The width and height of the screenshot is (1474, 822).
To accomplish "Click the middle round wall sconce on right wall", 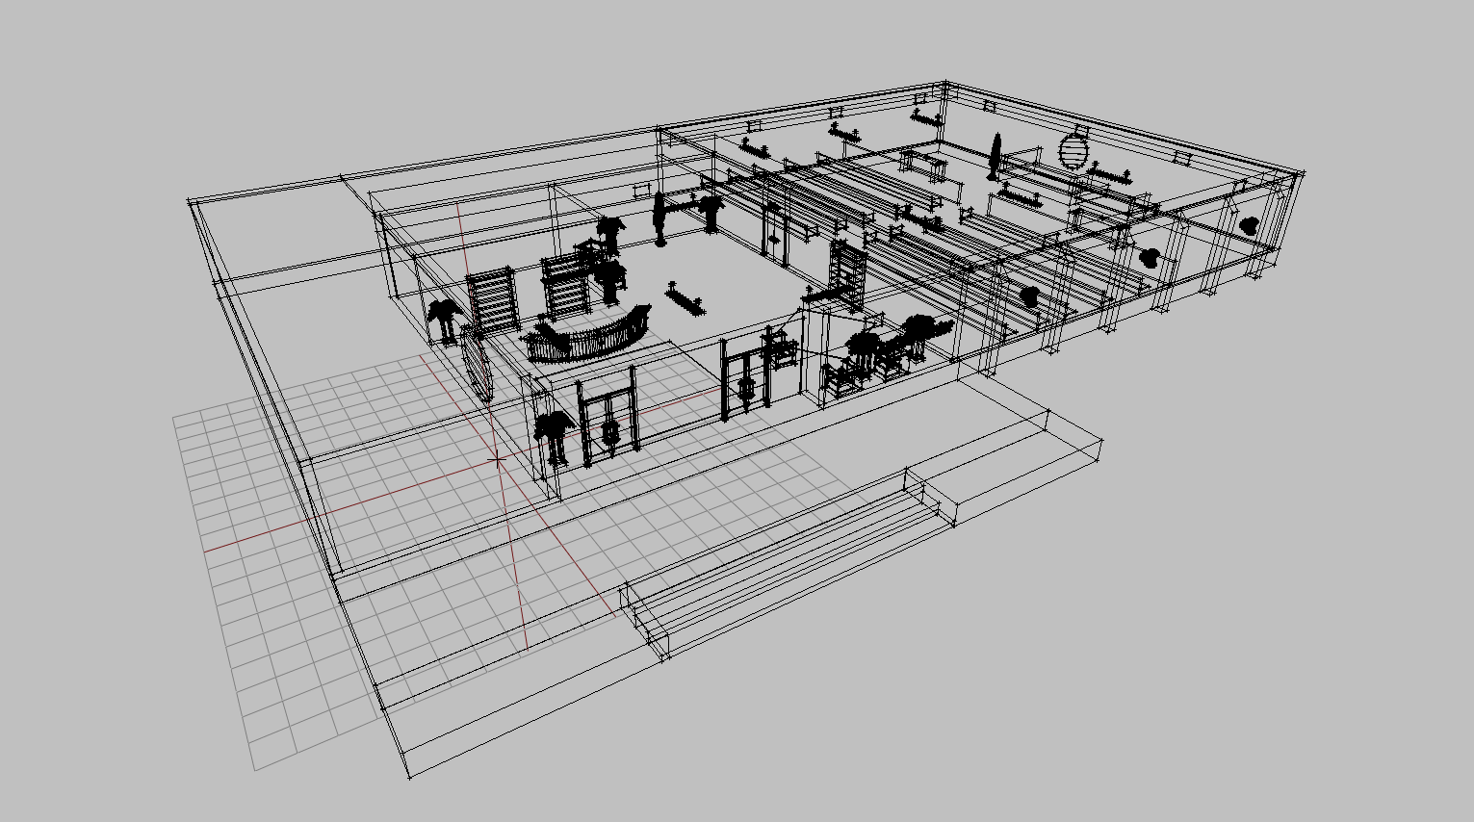I will click(1150, 257).
